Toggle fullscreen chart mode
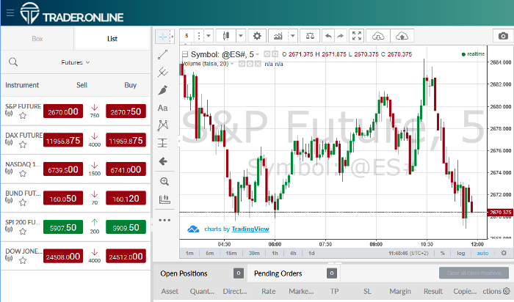 (357, 36)
